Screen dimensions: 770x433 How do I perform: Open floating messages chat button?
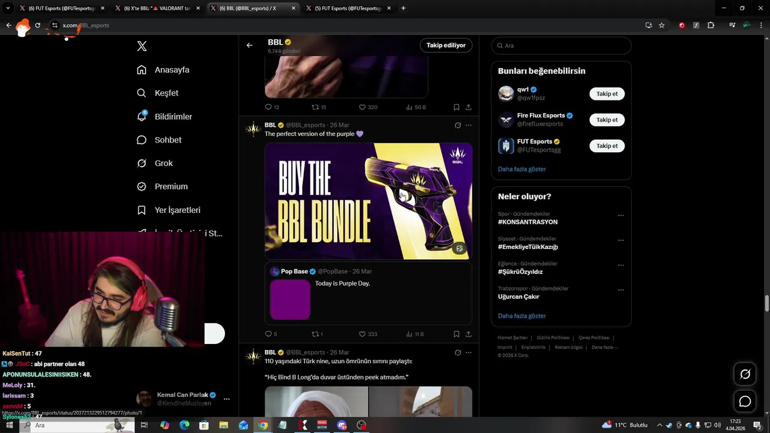click(745, 401)
